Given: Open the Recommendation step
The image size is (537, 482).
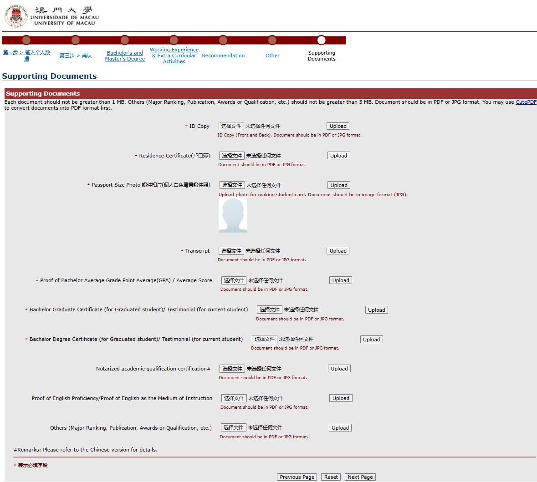Looking at the screenshot, I should [x=223, y=56].
